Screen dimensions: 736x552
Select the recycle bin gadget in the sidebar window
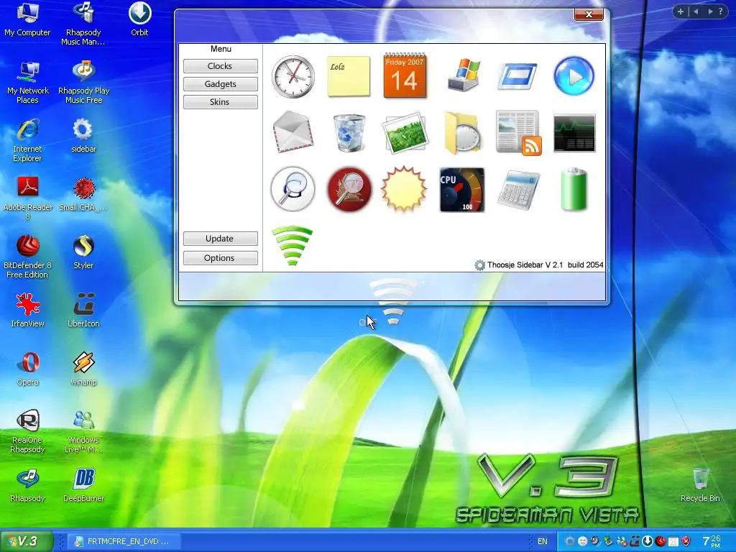click(x=349, y=133)
